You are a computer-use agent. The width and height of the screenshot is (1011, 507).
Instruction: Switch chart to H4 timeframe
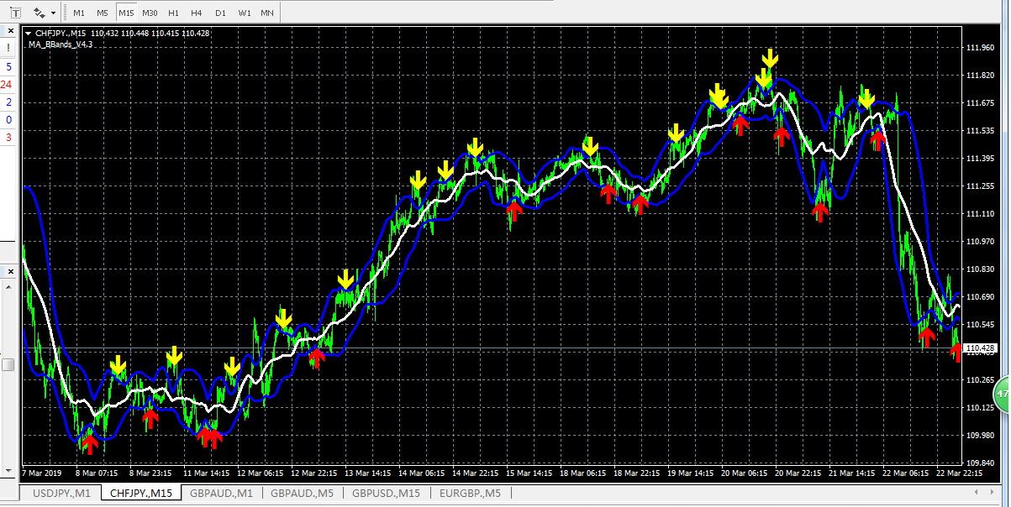(197, 13)
